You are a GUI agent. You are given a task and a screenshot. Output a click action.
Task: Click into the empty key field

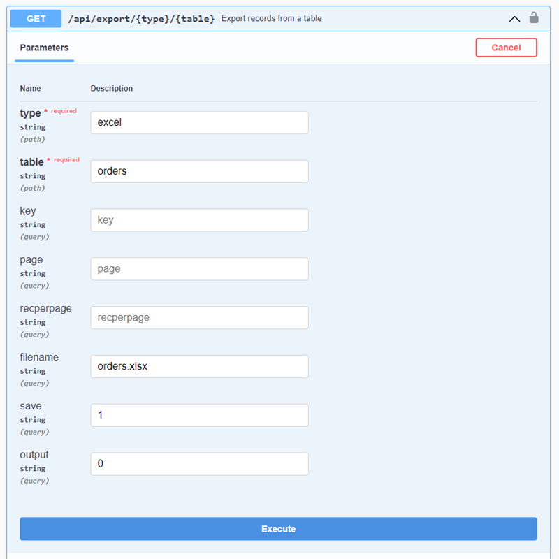199,220
